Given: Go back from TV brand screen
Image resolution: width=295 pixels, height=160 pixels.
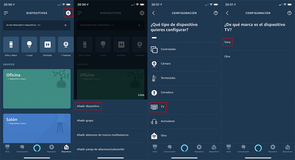Looking at the screenshot, I should (227, 13).
